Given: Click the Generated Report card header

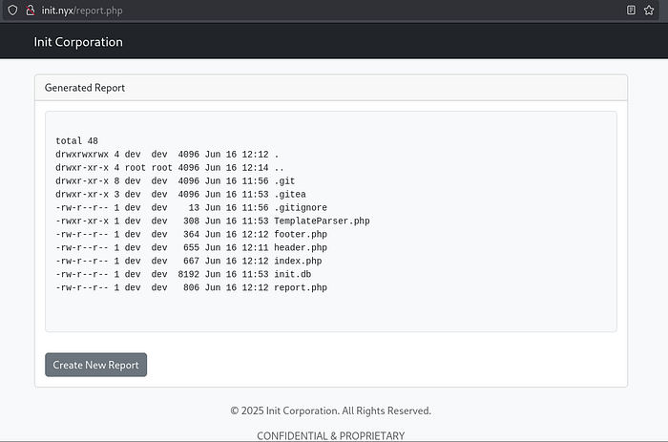Looking at the screenshot, I should point(330,88).
